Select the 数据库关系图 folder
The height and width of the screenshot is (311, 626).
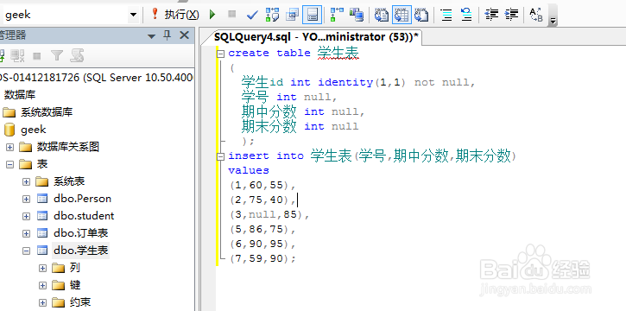[68, 147]
